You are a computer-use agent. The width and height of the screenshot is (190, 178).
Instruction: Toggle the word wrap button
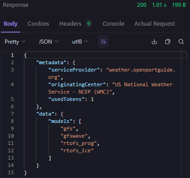103,42
